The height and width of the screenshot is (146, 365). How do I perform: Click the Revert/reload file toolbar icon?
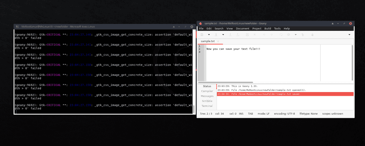(247, 34)
